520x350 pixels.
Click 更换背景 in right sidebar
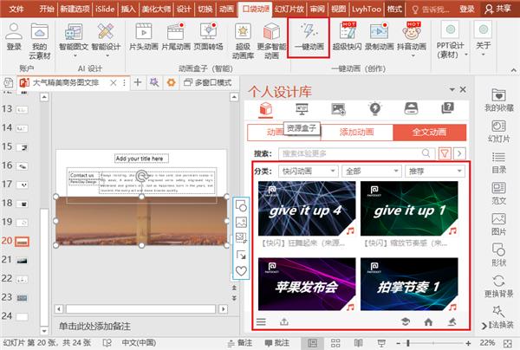pos(499,286)
